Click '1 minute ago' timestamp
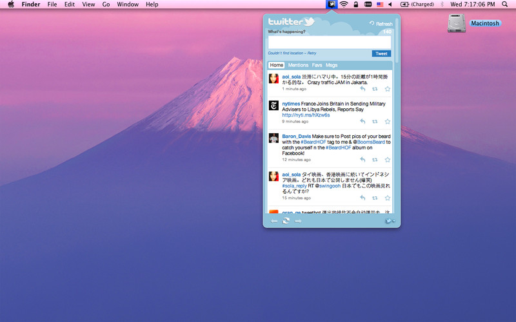Image resolution: width=516 pixels, height=322 pixels. (x=294, y=89)
